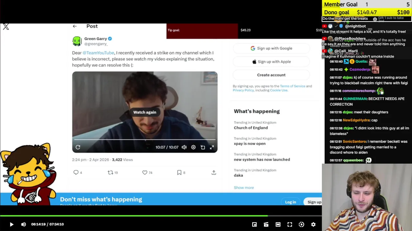Viewport: 412px width, 231px height.
Task: Open the Cookie Use link
Action: point(279,90)
